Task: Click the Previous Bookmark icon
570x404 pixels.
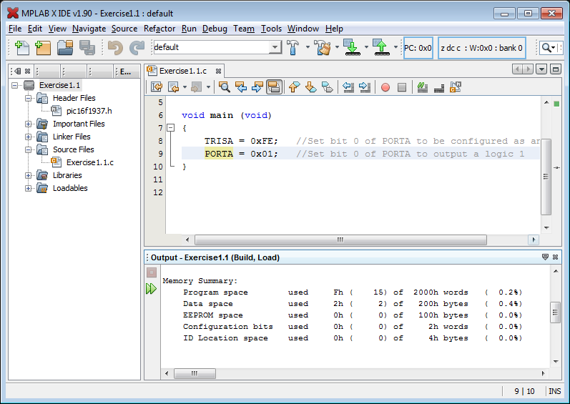Action: click(x=294, y=87)
